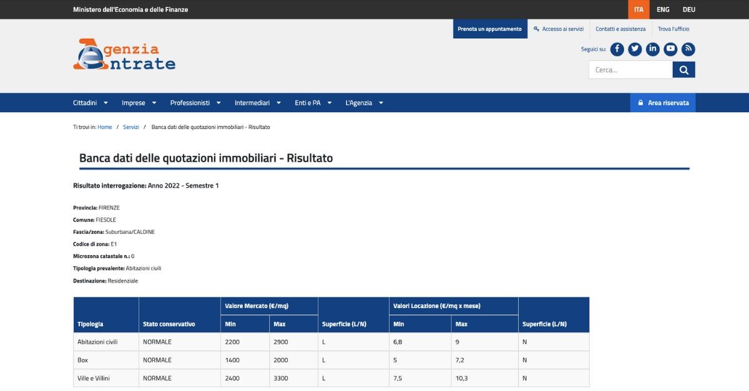The height and width of the screenshot is (391, 749).
Task: Open the RSS feed icon
Action: [688, 49]
